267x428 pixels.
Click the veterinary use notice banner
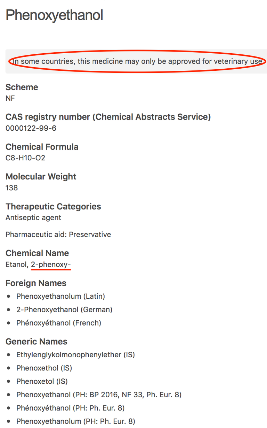click(x=137, y=62)
